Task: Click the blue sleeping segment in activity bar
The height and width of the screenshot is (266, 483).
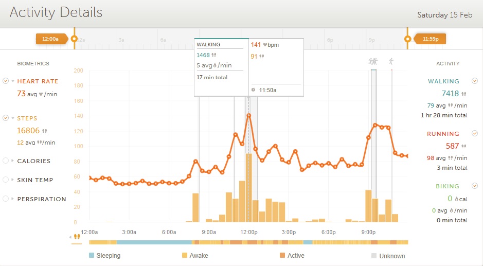Action: (x=154, y=242)
